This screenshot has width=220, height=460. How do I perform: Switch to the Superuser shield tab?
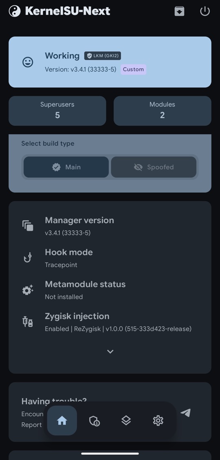[94, 421]
